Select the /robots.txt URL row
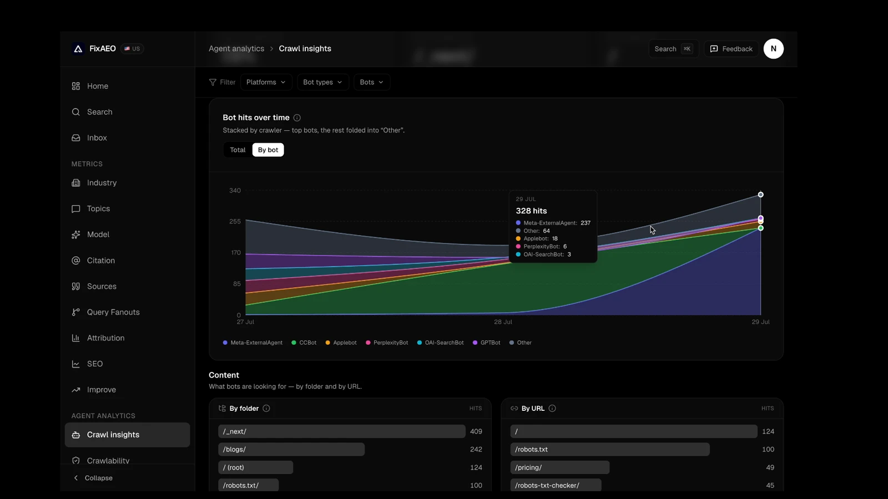The width and height of the screenshot is (888, 499). (x=642, y=450)
